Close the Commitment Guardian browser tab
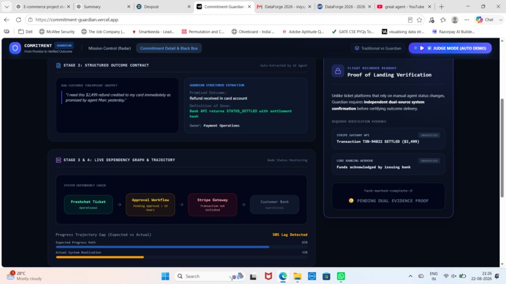Screen dimensions: 506x284 (249, 6)
